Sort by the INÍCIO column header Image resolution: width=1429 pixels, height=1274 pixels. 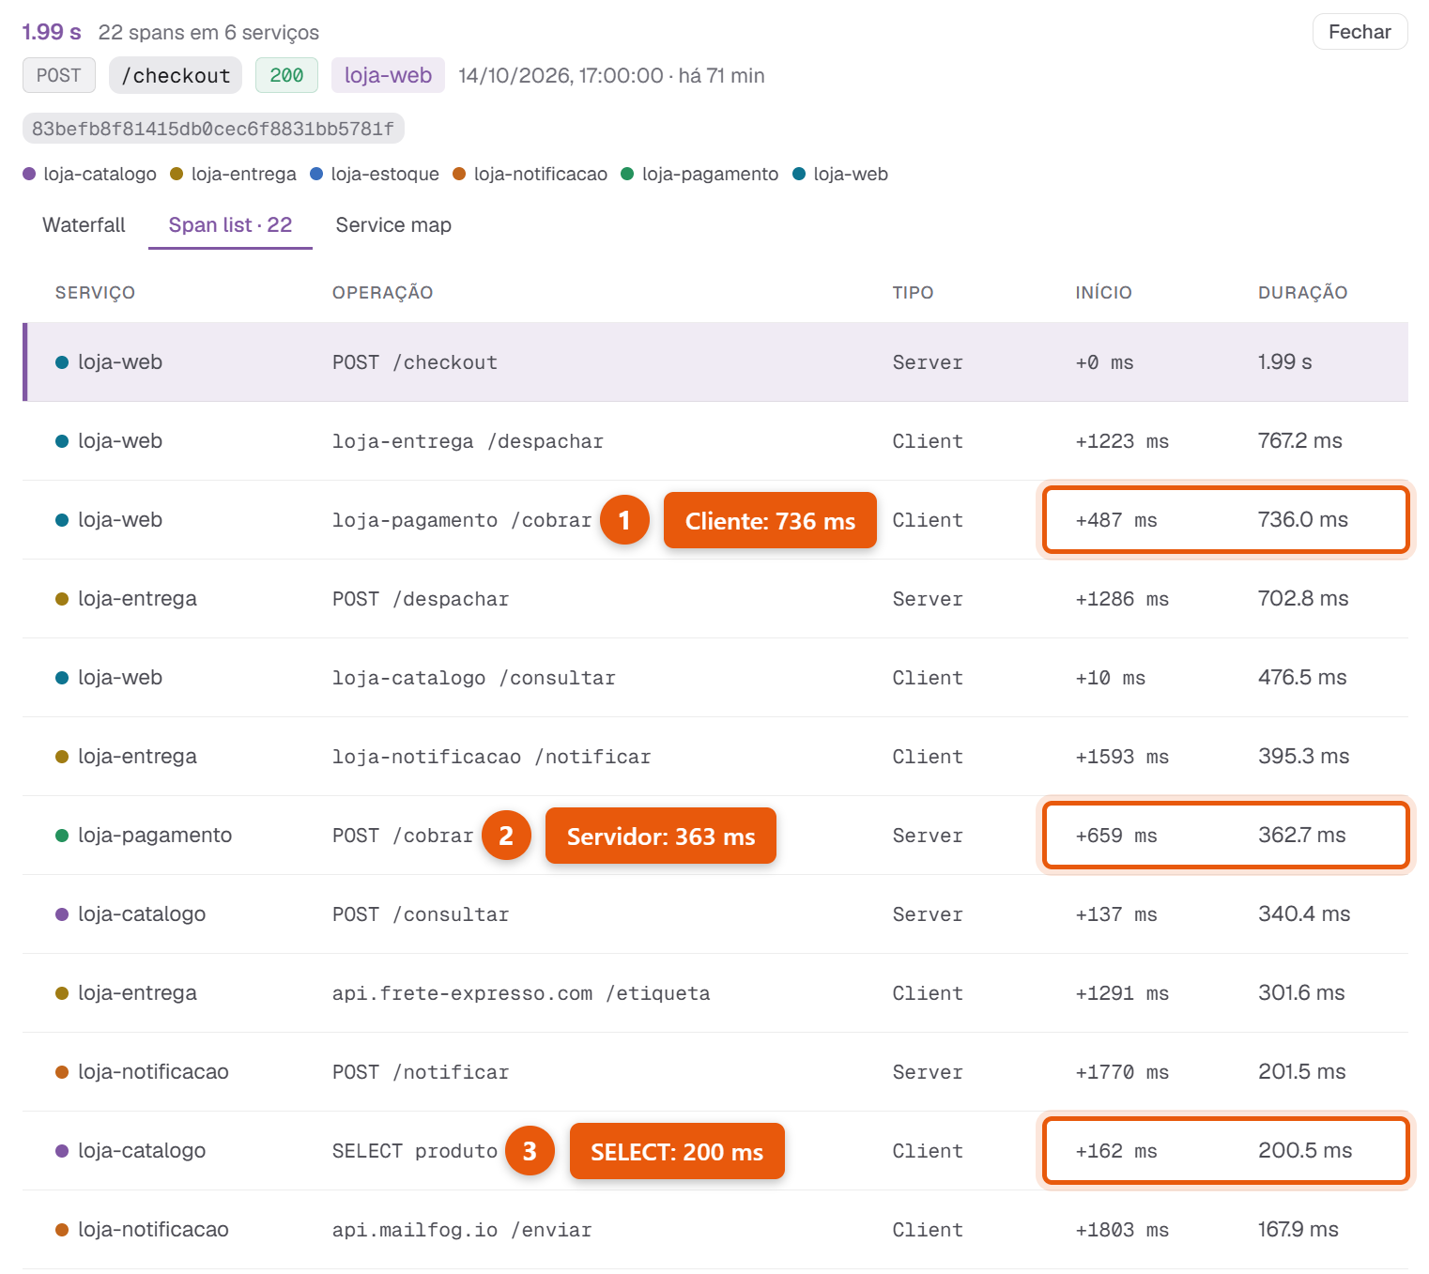[1103, 293]
